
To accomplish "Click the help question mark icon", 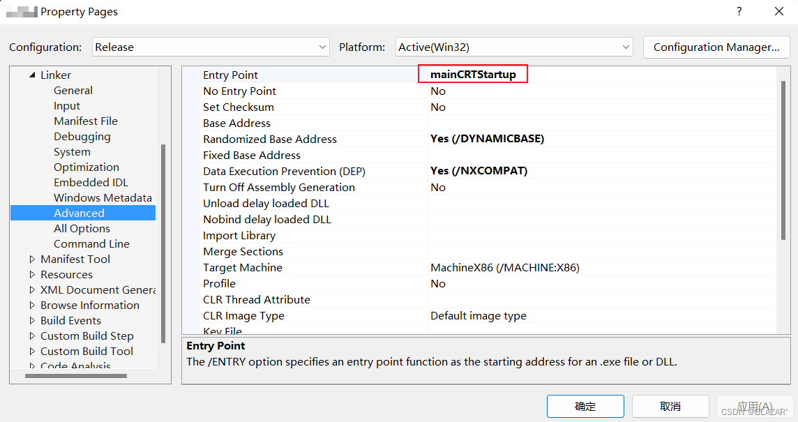I will coord(739,12).
